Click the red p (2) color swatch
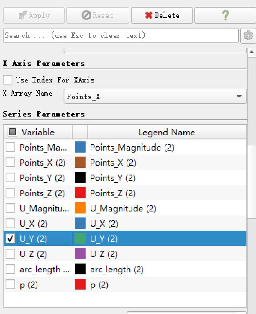Screen dimensions: 256x314 click(x=80, y=285)
